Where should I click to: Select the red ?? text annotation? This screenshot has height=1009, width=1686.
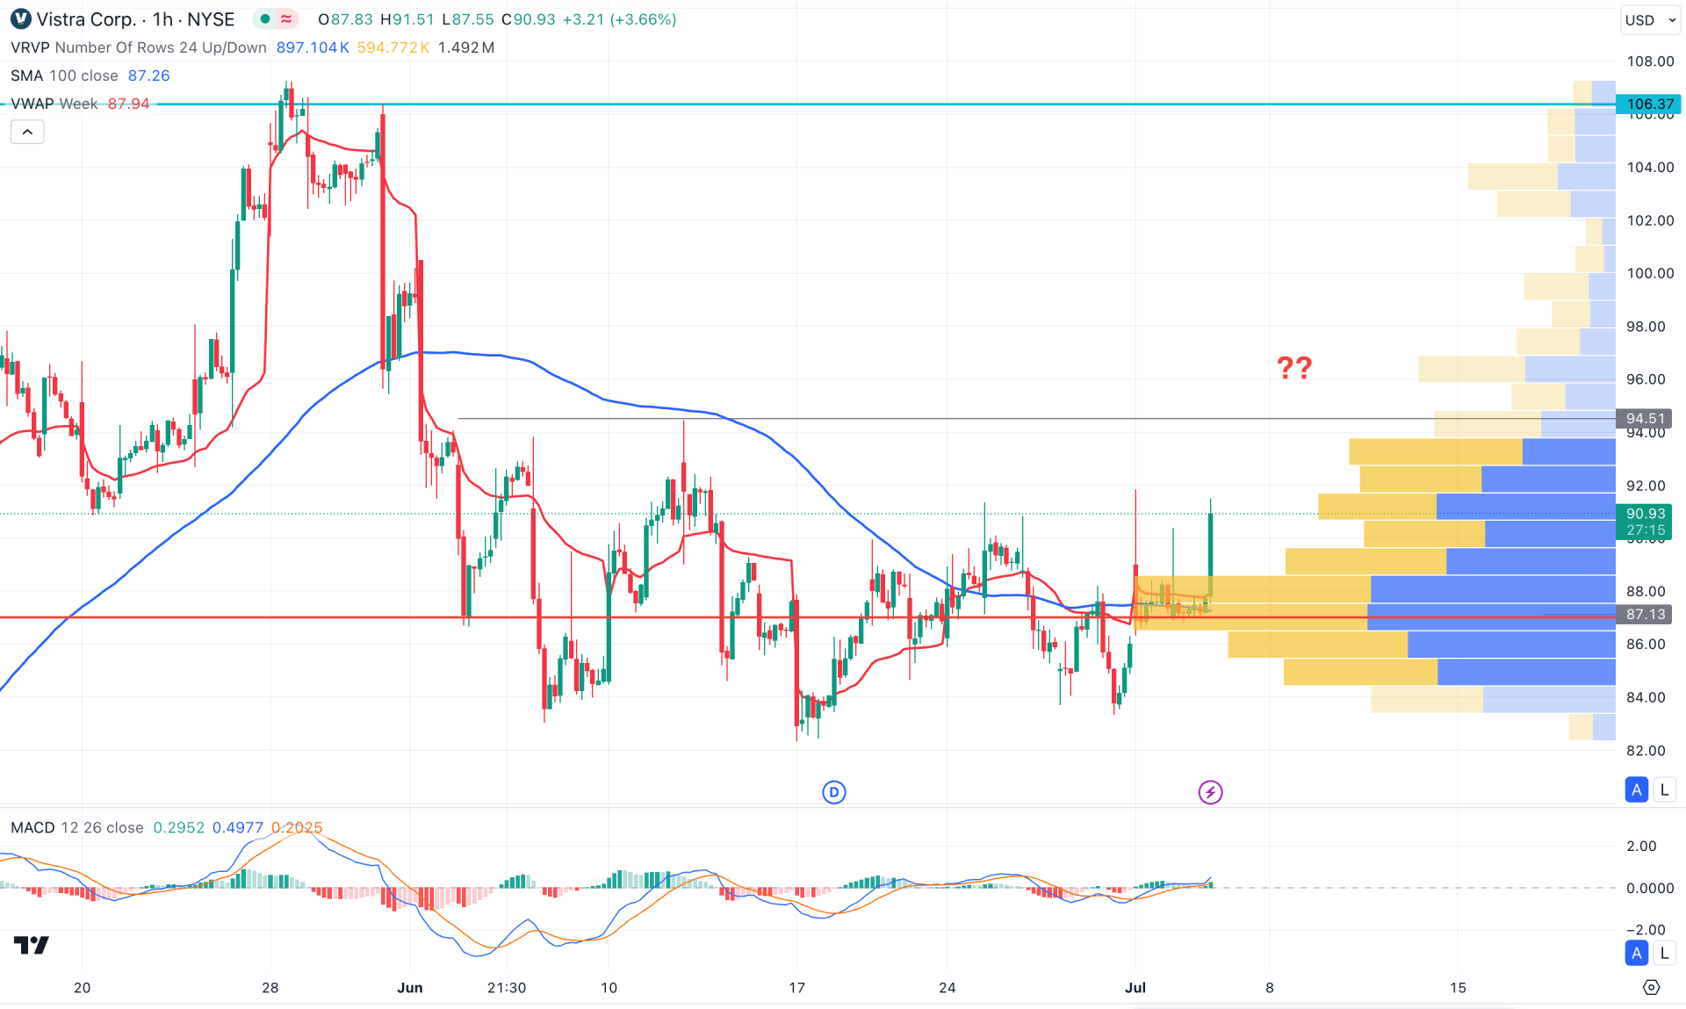(1294, 367)
